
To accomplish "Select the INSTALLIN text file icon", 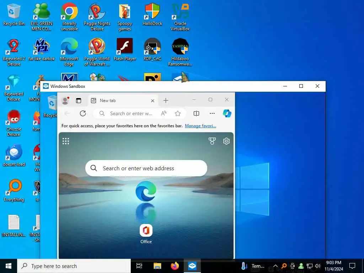I will 14,226.
